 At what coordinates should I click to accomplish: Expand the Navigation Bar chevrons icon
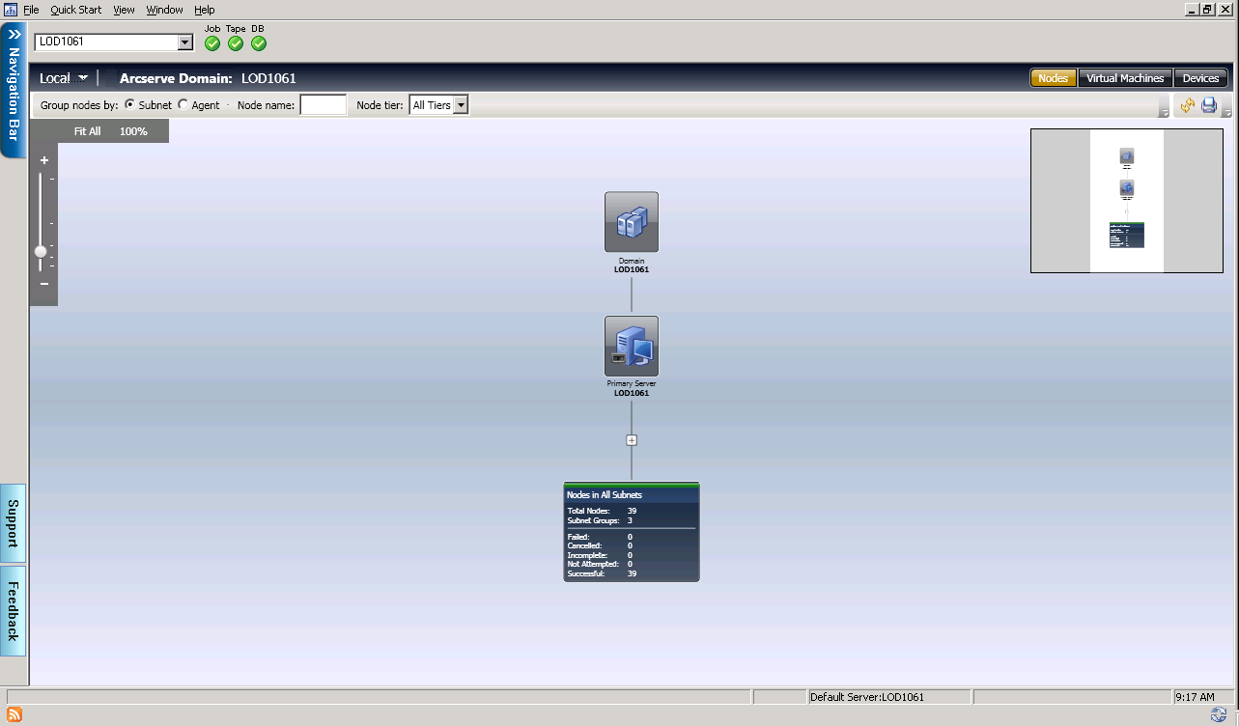(14, 33)
